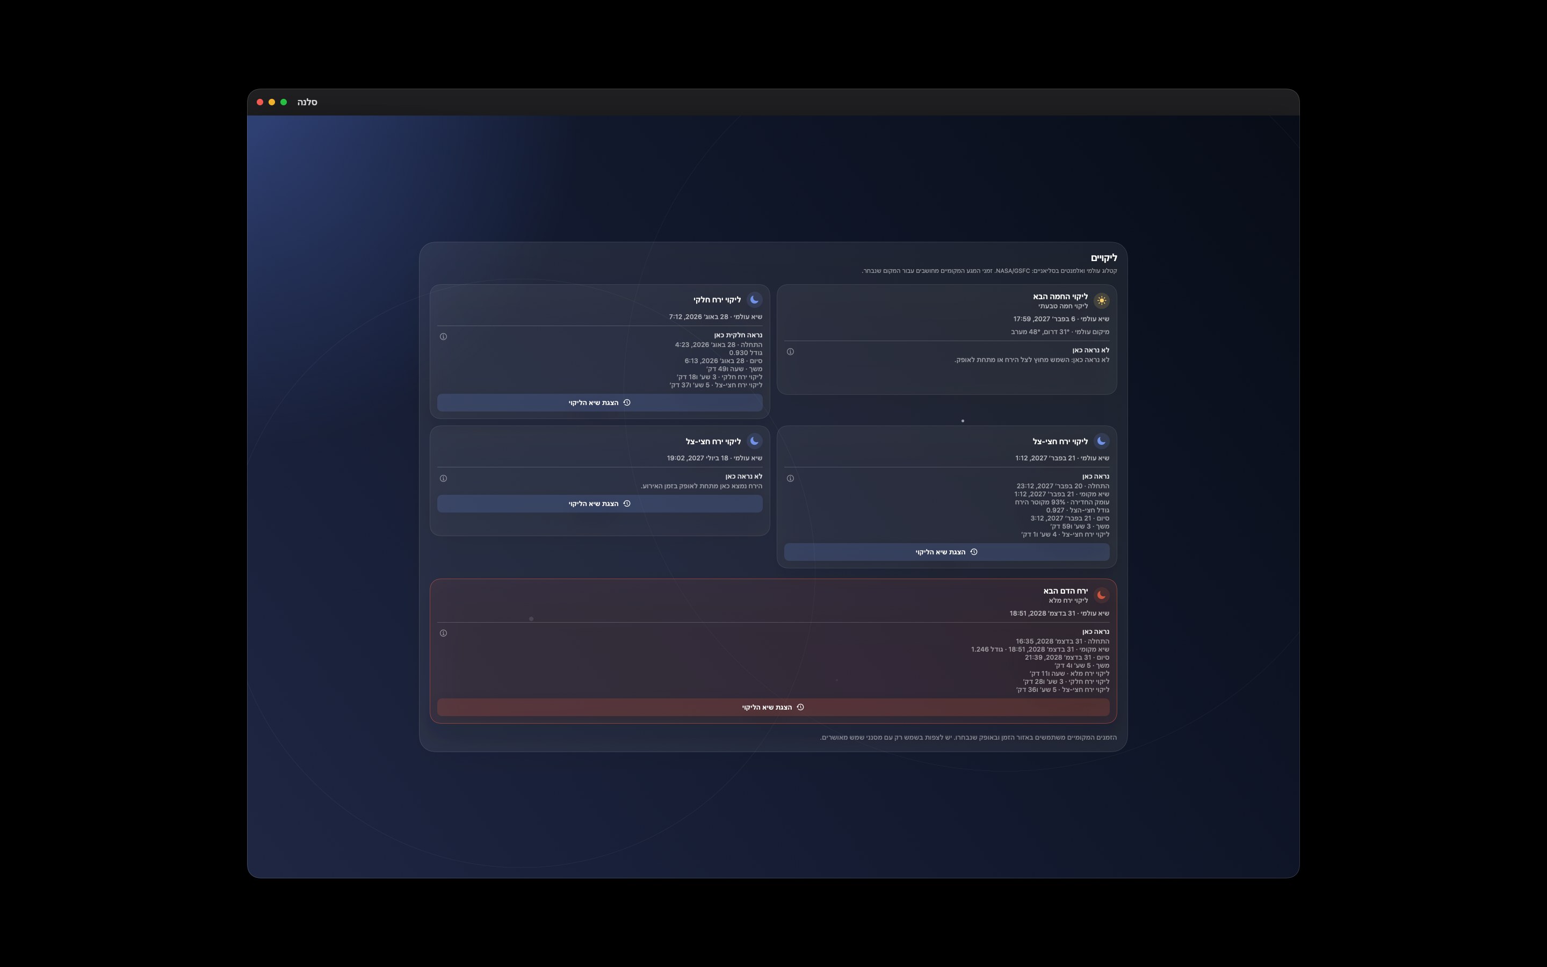Click the "עומק החדירה · 93% מקוטר הירח" line
The width and height of the screenshot is (1547, 967).
click(1062, 502)
